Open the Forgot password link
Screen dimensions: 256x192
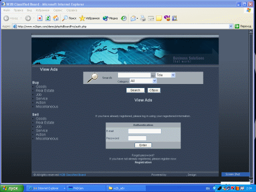[143, 155]
